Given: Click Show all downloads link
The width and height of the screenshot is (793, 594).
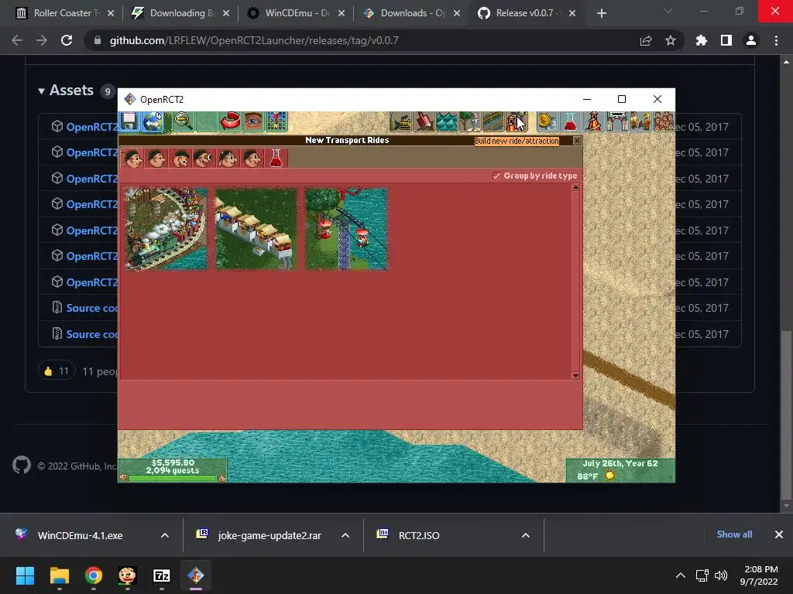Looking at the screenshot, I should [734, 534].
